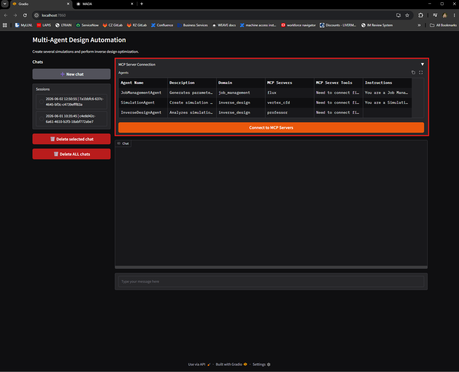Bookmark this page with the star icon
The image size is (459, 372).
point(407,15)
